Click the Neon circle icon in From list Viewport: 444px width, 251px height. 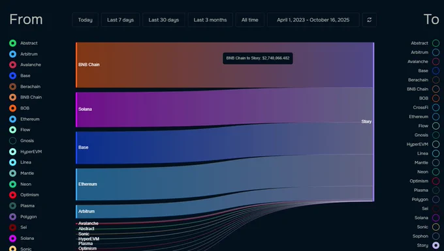pos(13,184)
